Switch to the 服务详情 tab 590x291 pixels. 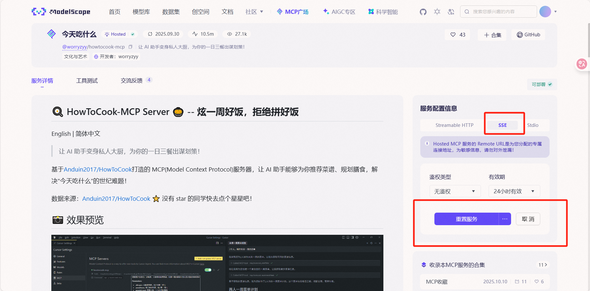[x=42, y=81]
